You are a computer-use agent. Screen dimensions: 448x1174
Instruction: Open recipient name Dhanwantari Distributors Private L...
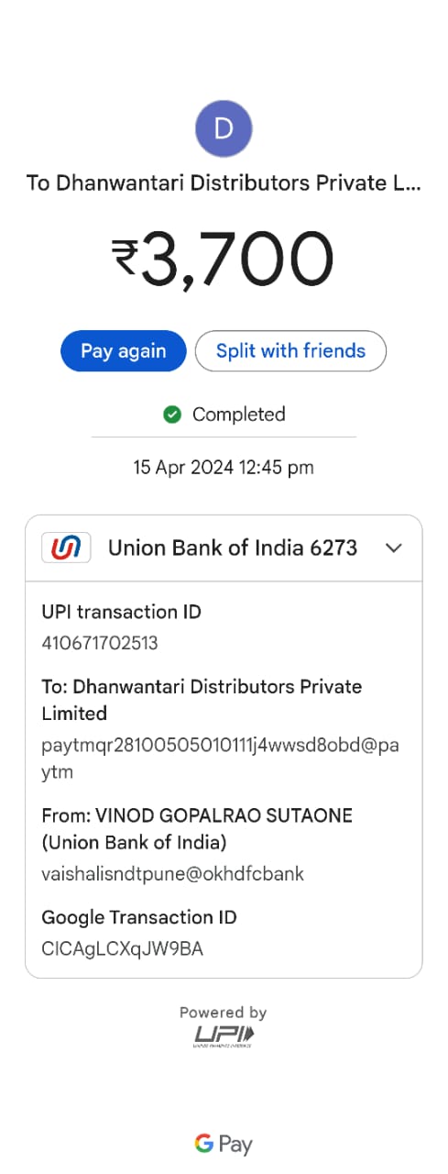pyautogui.click(x=224, y=183)
